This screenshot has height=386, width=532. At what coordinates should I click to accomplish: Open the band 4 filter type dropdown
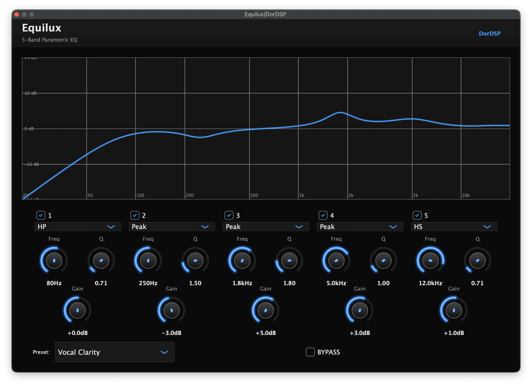click(360, 227)
